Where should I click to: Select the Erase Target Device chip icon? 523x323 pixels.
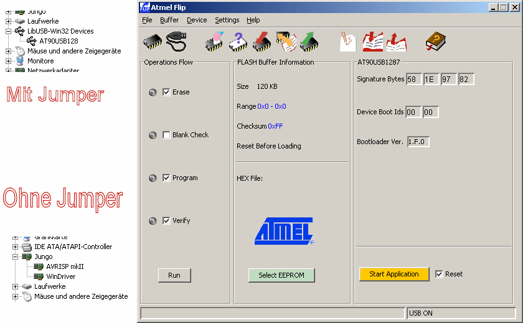click(214, 42)
